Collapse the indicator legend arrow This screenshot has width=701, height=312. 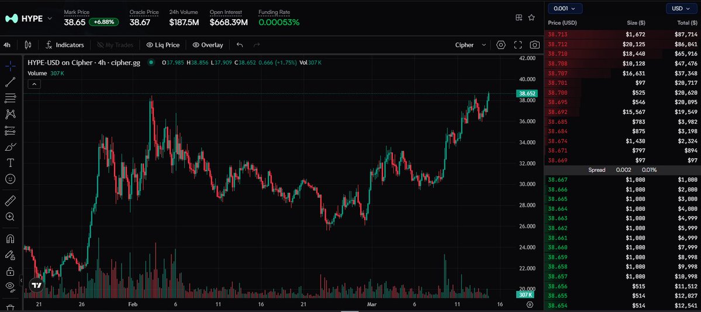34,84
